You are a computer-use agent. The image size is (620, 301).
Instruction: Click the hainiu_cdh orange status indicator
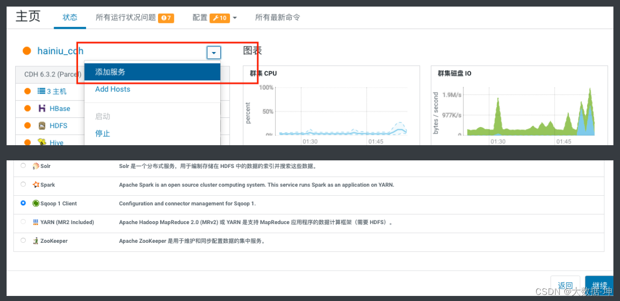click(x=27, y=51)
